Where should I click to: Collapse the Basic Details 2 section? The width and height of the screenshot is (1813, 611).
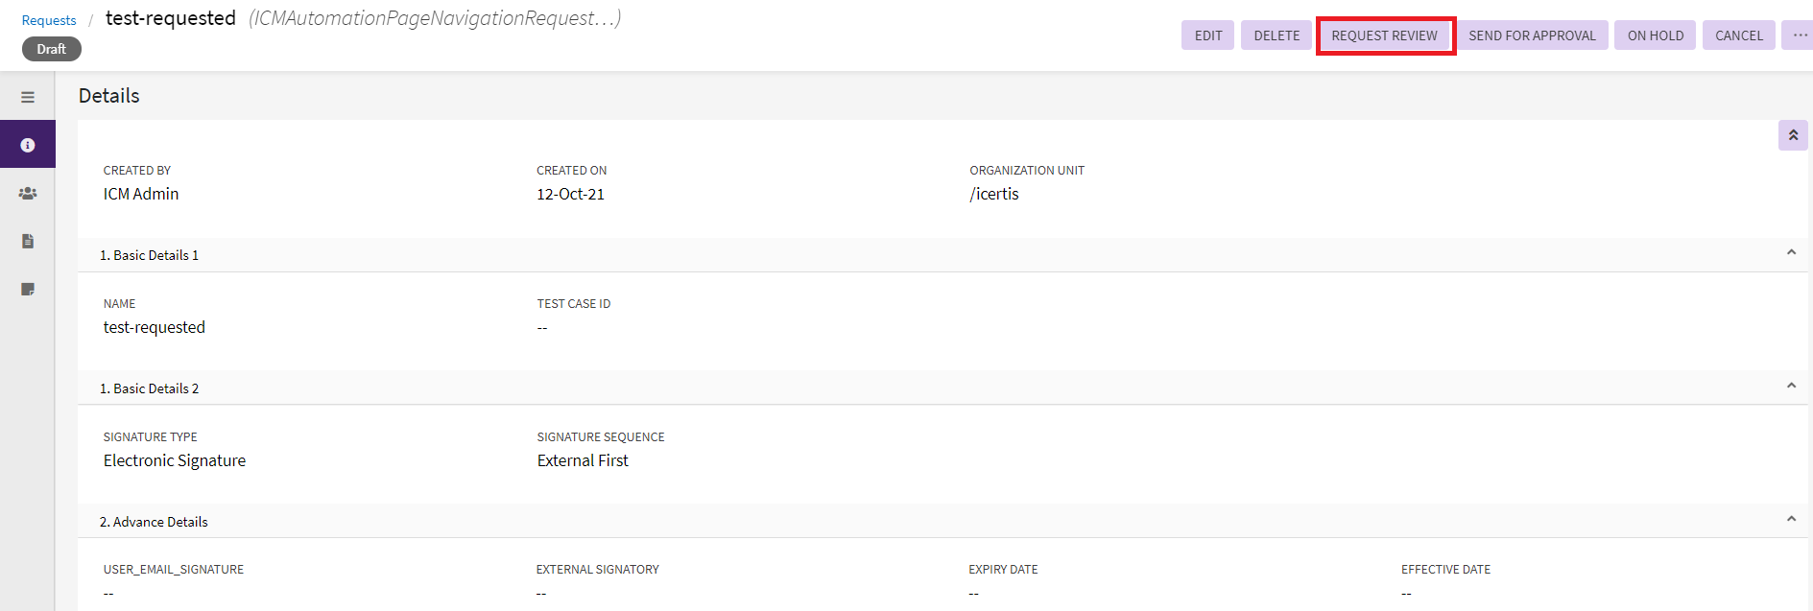(x=1791, y=386)
